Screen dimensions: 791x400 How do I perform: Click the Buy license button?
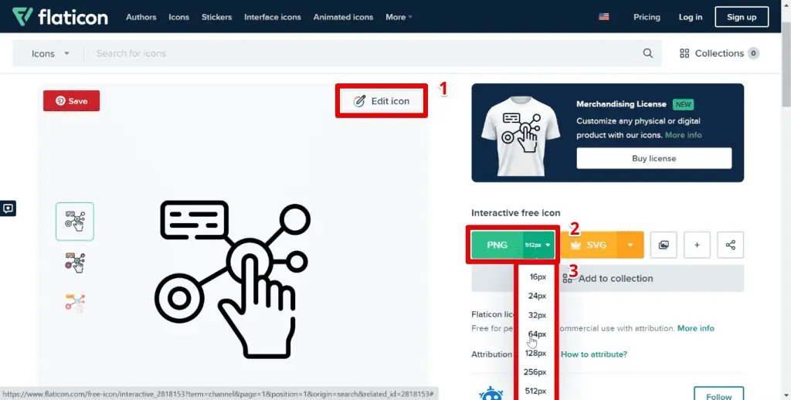654,158
